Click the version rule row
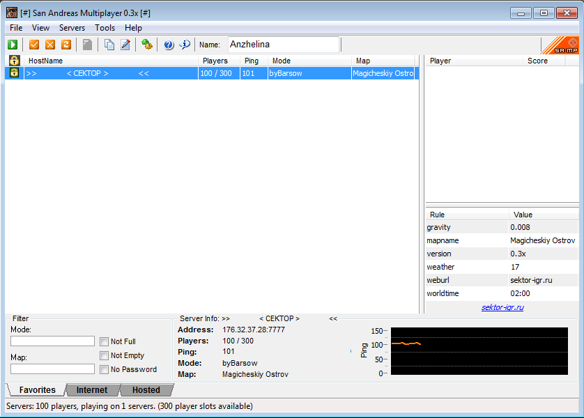The image size is (584, 418). tap(502, 254)
